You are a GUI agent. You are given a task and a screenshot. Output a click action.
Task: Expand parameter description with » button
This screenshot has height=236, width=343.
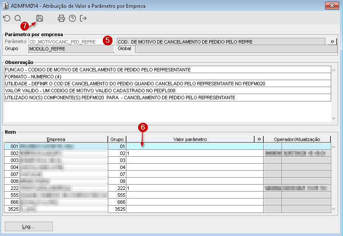click(332, 42)
